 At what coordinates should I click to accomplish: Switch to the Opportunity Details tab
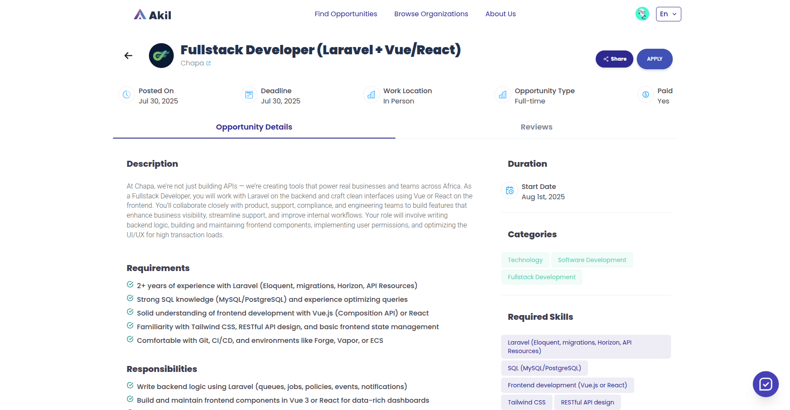click(x=254, y=127)
